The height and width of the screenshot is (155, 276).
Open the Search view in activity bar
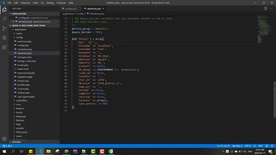[4, 19]
